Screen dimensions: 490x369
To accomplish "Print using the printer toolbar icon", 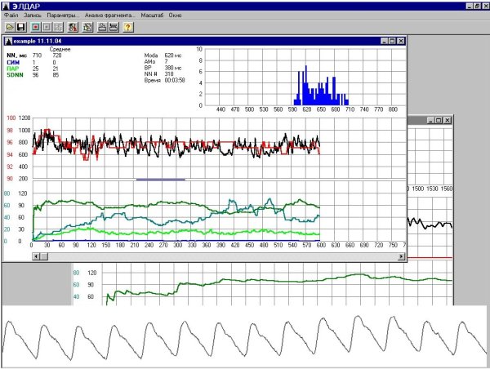I will [x=103, y=27].
